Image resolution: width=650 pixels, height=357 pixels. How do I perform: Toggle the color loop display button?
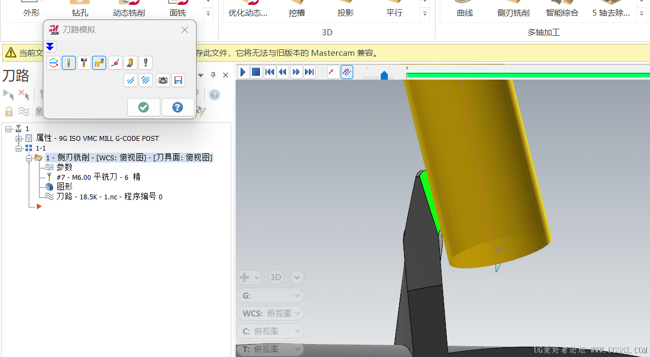point(54,63)
